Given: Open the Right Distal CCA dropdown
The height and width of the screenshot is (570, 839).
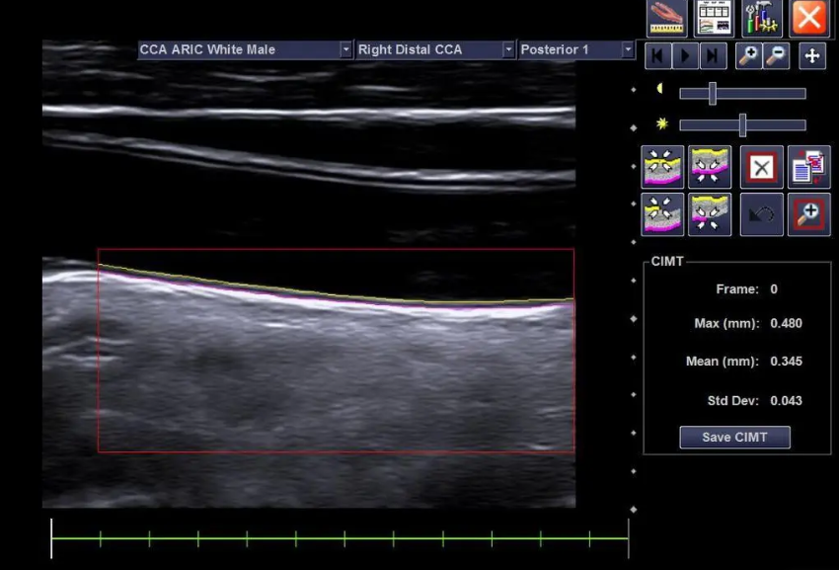Looking at the screenshot, I should coord(508,49).
